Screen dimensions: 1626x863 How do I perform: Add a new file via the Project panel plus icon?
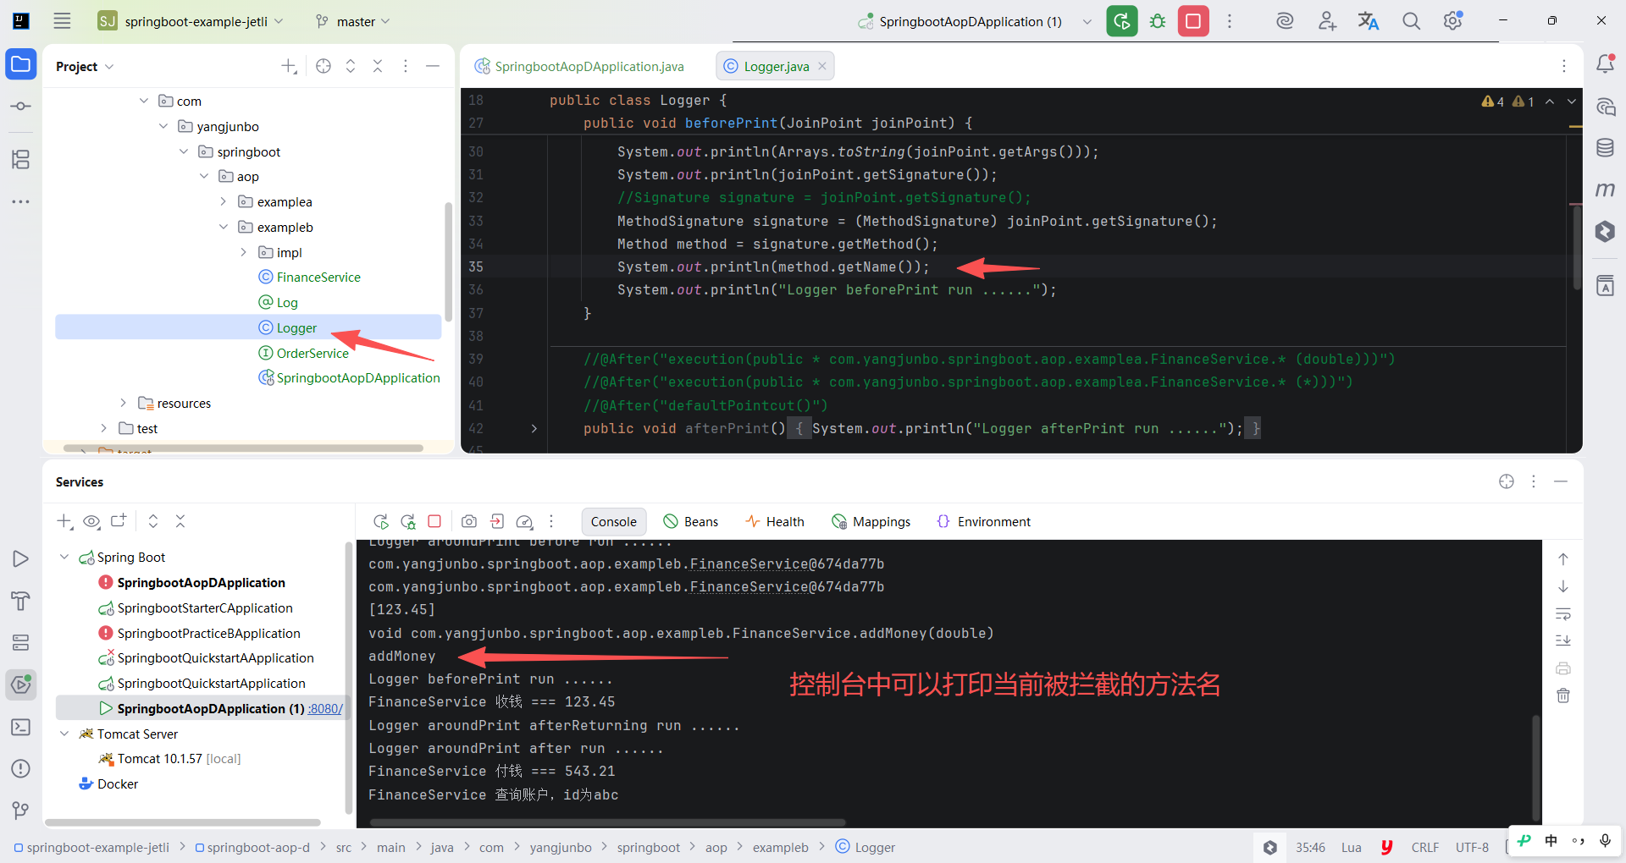tap(289, 66)
